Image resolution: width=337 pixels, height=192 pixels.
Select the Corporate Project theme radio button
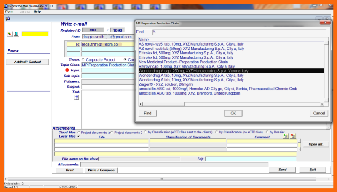83,59
